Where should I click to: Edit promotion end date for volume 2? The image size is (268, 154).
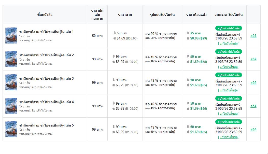[x=229, y=67]
